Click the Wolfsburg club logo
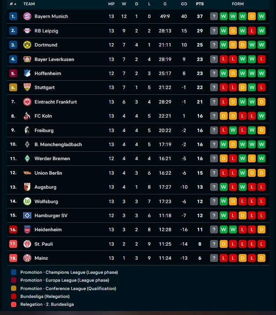This screenshot has height=315, width=276. point(28,201)
